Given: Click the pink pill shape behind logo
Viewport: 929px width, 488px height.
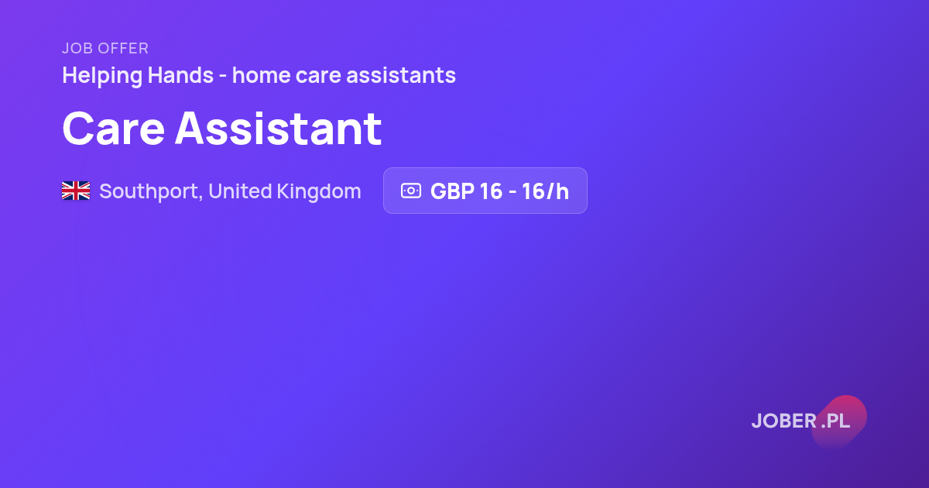Looking at the screenshot, I should point(839,421).
